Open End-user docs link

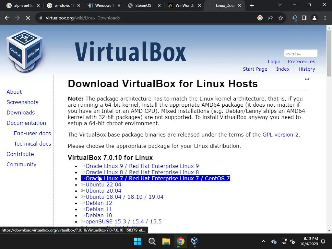click(x=32, y=133)
